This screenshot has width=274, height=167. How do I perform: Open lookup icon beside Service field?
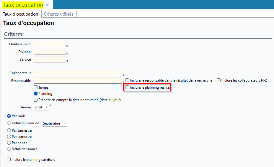(x=67, y=61)
